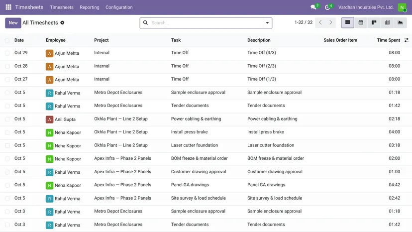This screenshot has height=232, width=412.
Task: Check the Power cabling & earthing row
Action: click(7, 119)
